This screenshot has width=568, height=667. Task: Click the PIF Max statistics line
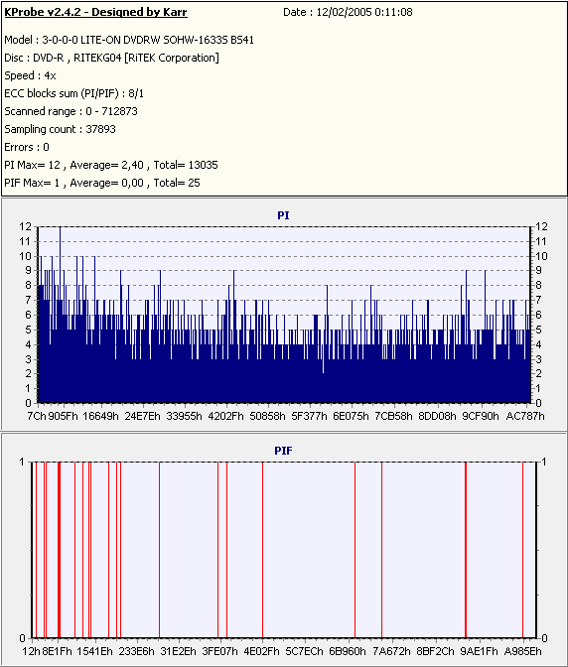[102, 183]
